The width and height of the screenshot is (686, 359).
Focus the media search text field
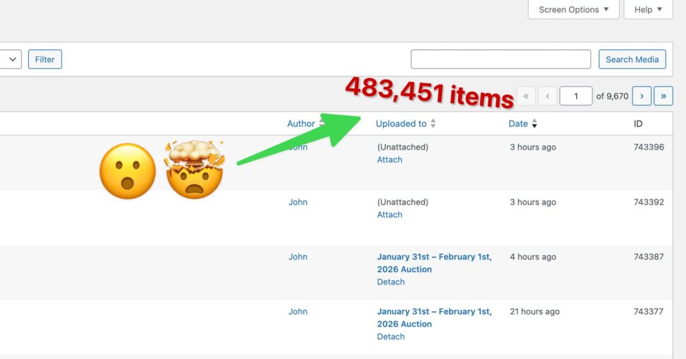501,59
